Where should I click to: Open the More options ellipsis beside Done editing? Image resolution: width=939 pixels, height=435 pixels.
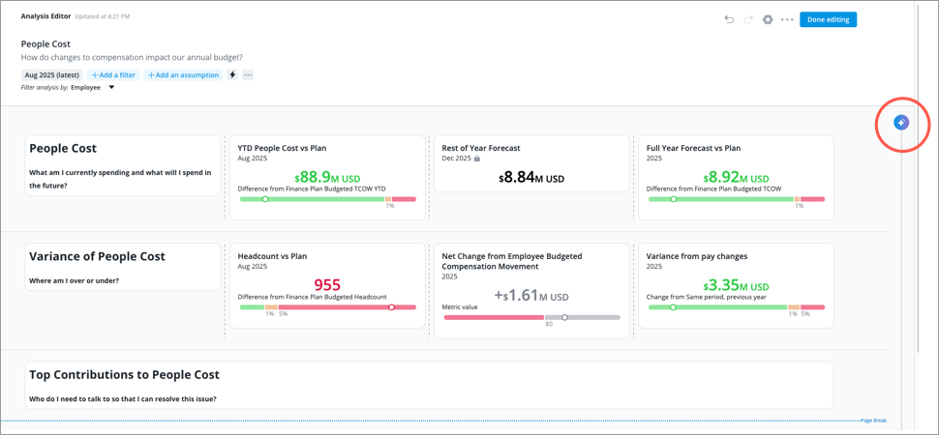click(787, 19)
